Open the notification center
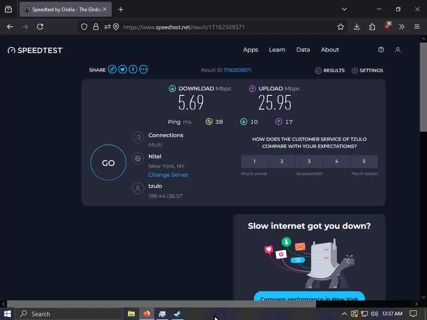The height and width of the screenshot is (320, 427). coord(413,314)
